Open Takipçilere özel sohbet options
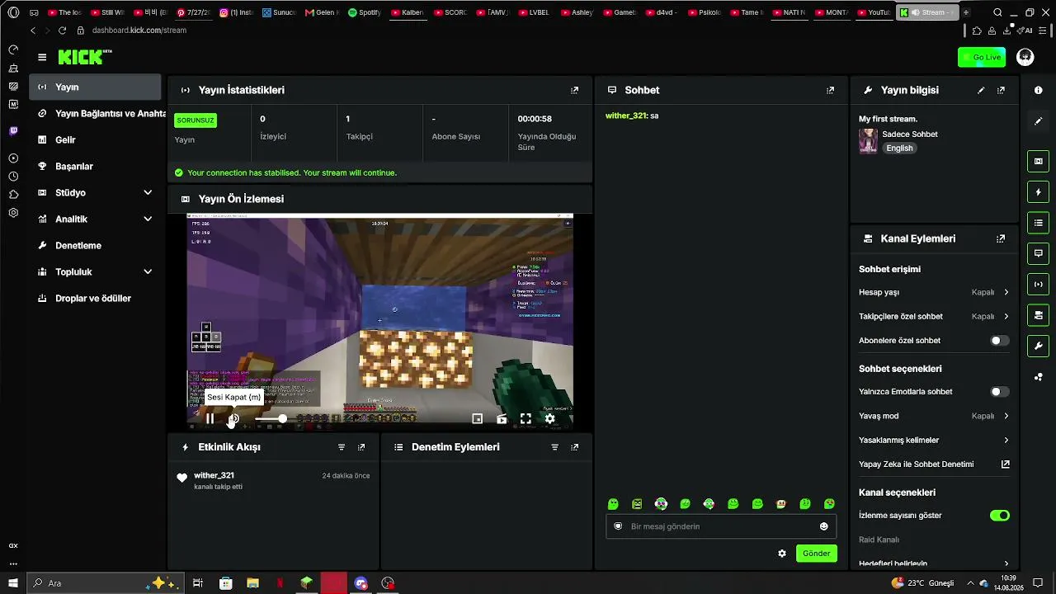This screenshot has height=594, width=1056. pos(934,316)
